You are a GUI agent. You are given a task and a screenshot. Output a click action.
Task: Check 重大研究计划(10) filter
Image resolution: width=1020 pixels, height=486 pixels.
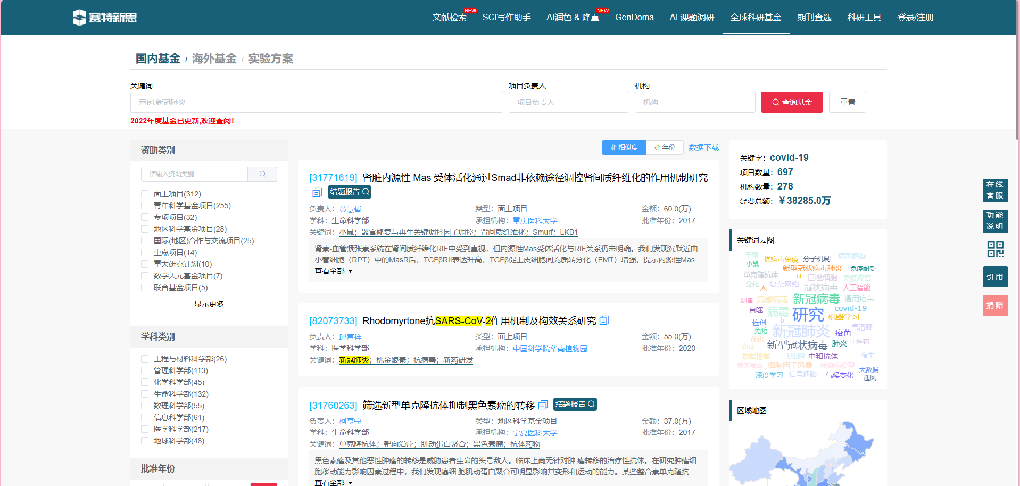(x=145, y=264)
